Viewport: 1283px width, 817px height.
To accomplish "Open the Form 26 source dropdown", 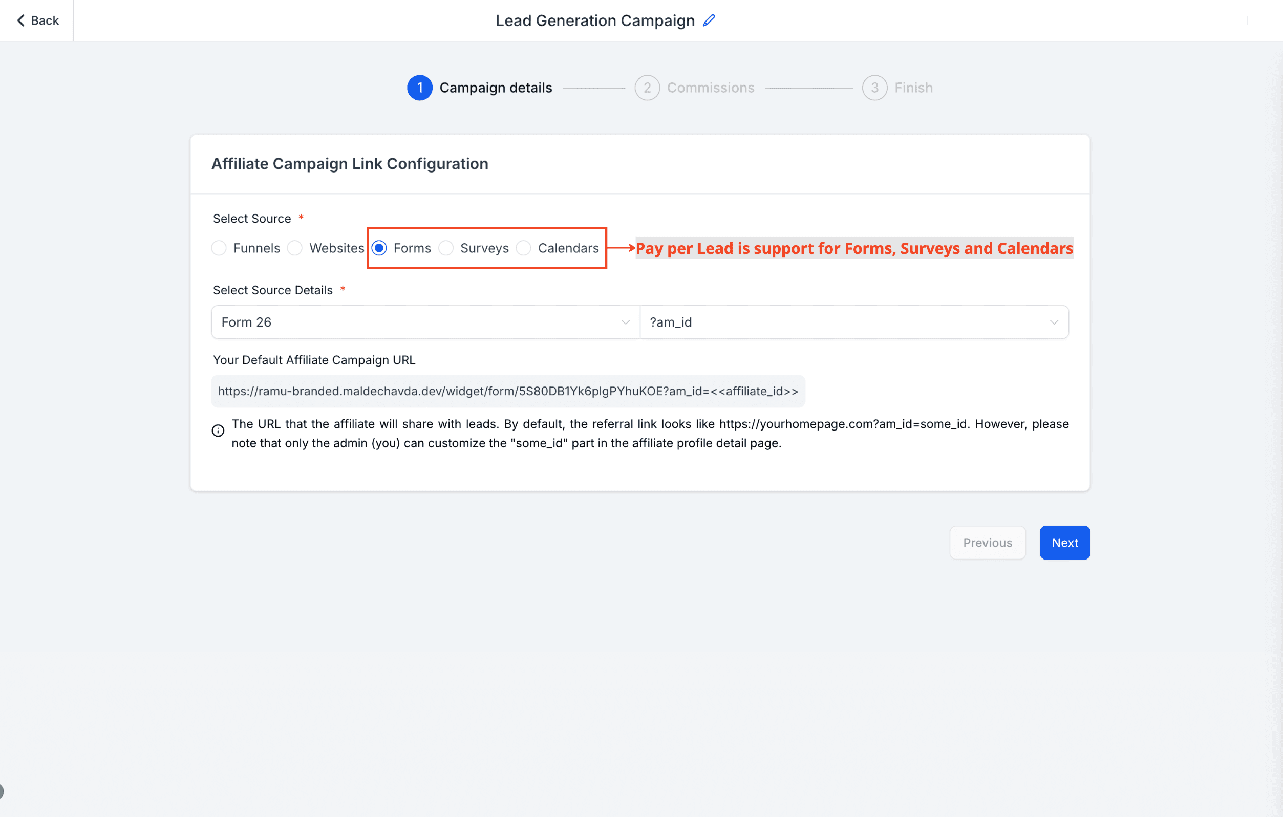I will click(x=425, y=322).
